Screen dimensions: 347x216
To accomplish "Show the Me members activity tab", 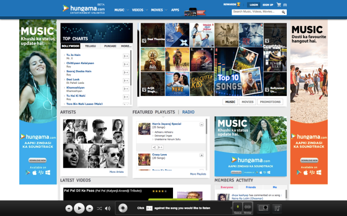I will click(x=275, y=187).
